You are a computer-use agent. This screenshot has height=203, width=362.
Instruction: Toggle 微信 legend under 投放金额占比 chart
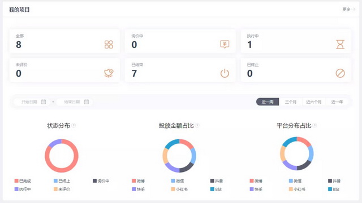(x=178, y=181)
